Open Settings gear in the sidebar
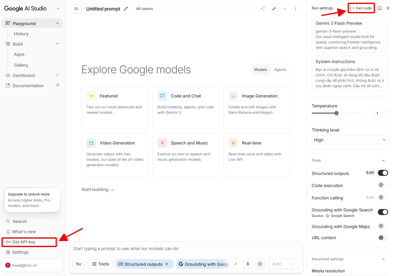 8,252
